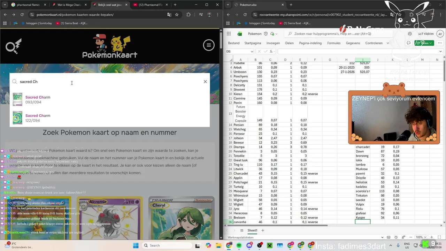Click the Pokemonkaart logo
Viewport: 446px width, 251px height.
click(x=109, y=46)
